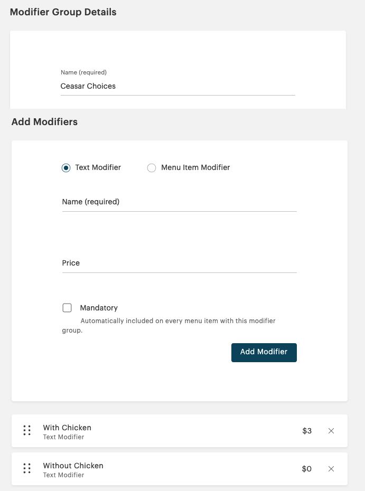Click the drag handle beside With Chicken

tap(27, 430)
